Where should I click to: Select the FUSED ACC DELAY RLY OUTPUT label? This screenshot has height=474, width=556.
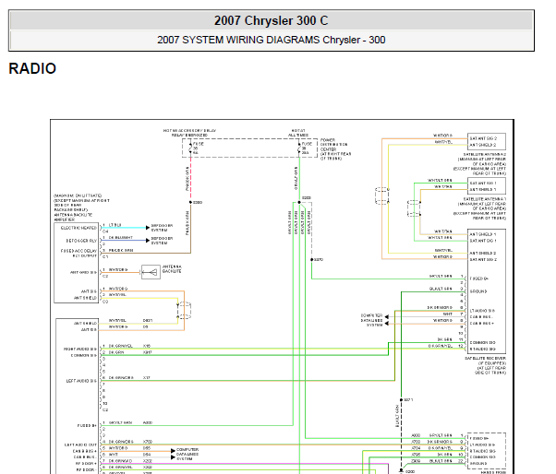[79, 253]
